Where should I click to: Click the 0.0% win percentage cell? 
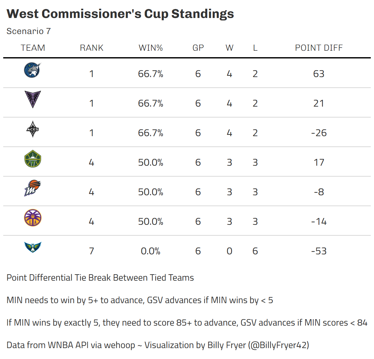[x=150, y=251]
